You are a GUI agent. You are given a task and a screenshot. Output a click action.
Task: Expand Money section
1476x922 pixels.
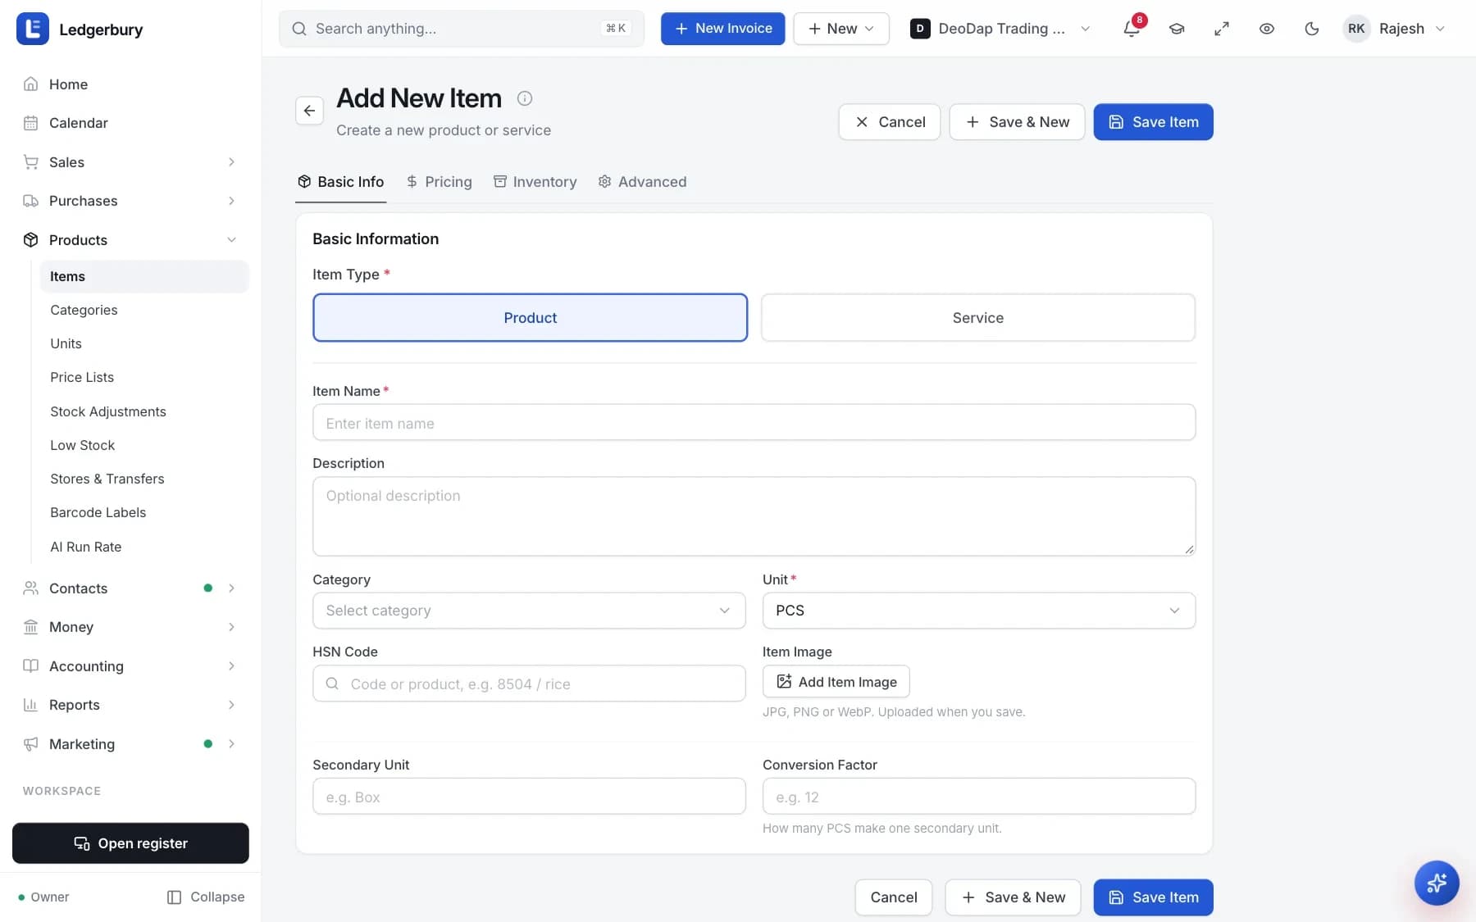(131, 627)
